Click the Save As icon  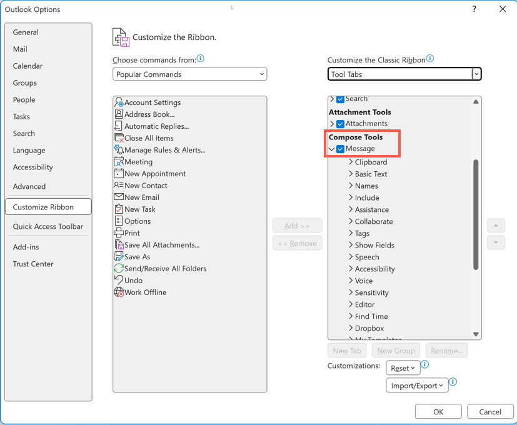119,256
